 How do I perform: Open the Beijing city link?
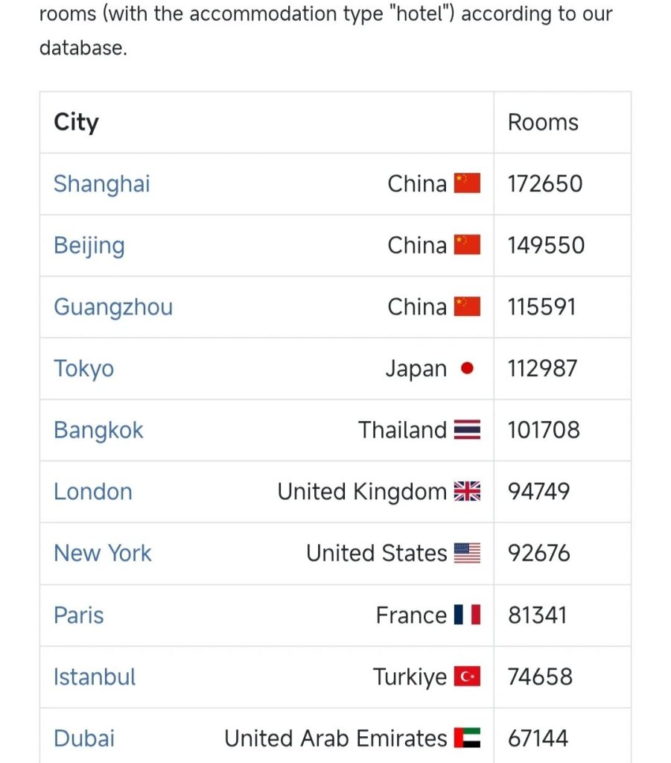point(89,246)
